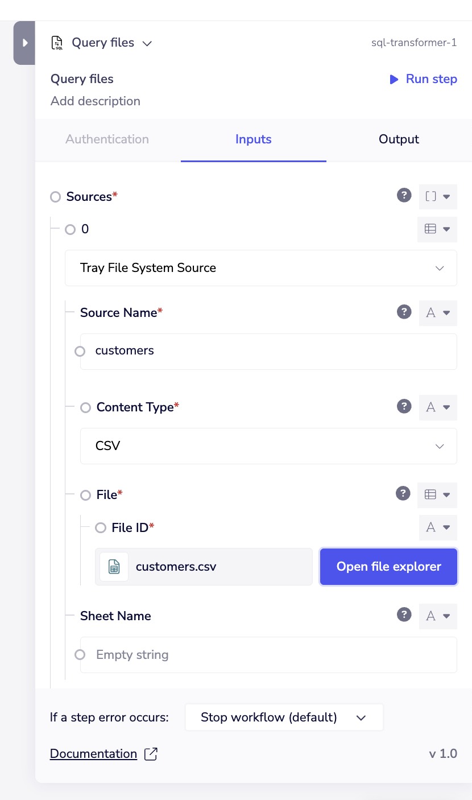Image resolution: width=472 pixels, height=800 pixels.
Task: Click the Open file explorer button
Action: [x=388, y=566]
